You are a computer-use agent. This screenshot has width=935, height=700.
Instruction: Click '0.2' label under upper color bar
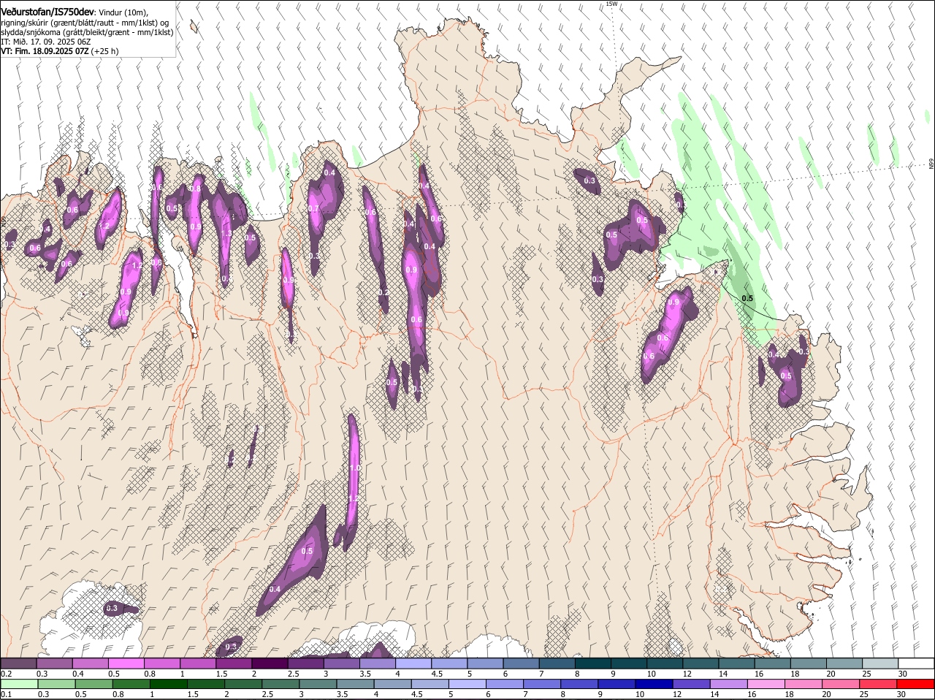coord(7,674)
